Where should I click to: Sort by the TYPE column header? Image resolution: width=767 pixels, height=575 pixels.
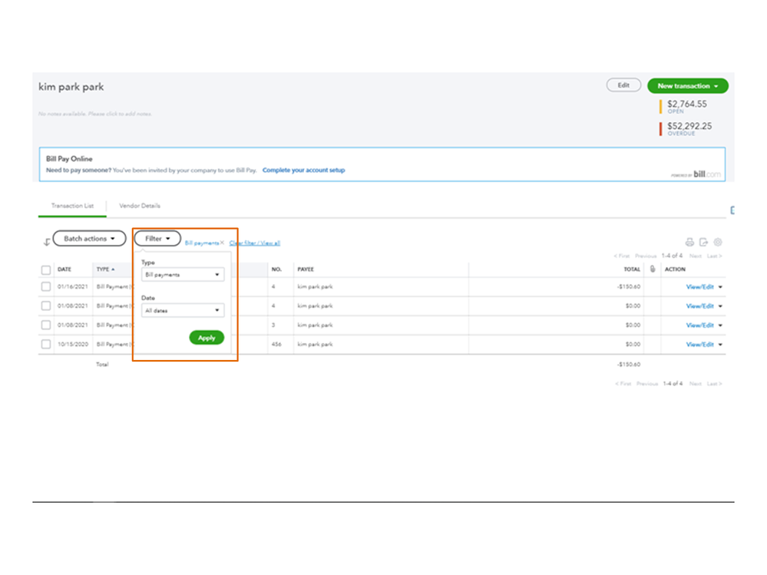106,269
